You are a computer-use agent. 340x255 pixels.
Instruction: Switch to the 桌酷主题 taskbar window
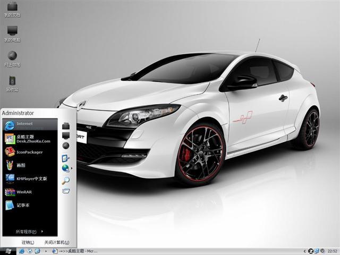75,251
